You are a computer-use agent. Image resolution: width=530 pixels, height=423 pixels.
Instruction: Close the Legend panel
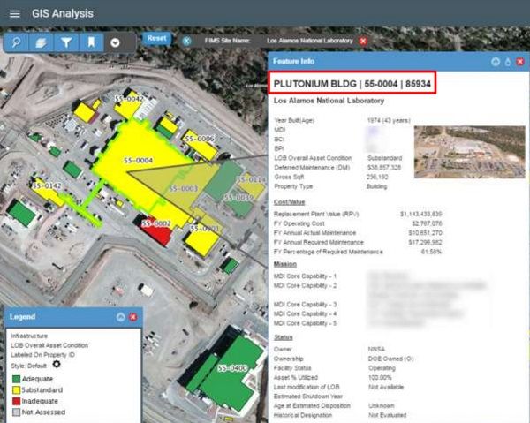(x=133, y=317)
